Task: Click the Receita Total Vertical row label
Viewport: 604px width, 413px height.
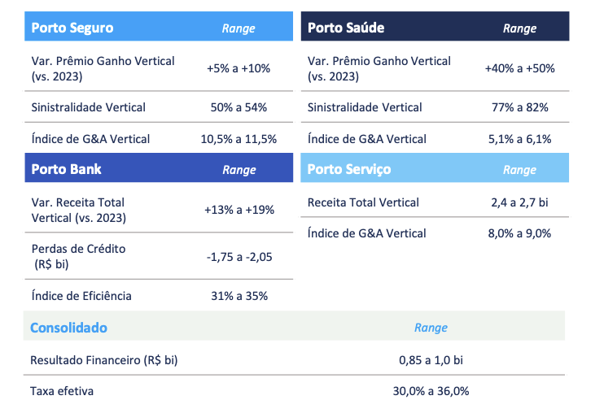Action: [x=363, y=202]
